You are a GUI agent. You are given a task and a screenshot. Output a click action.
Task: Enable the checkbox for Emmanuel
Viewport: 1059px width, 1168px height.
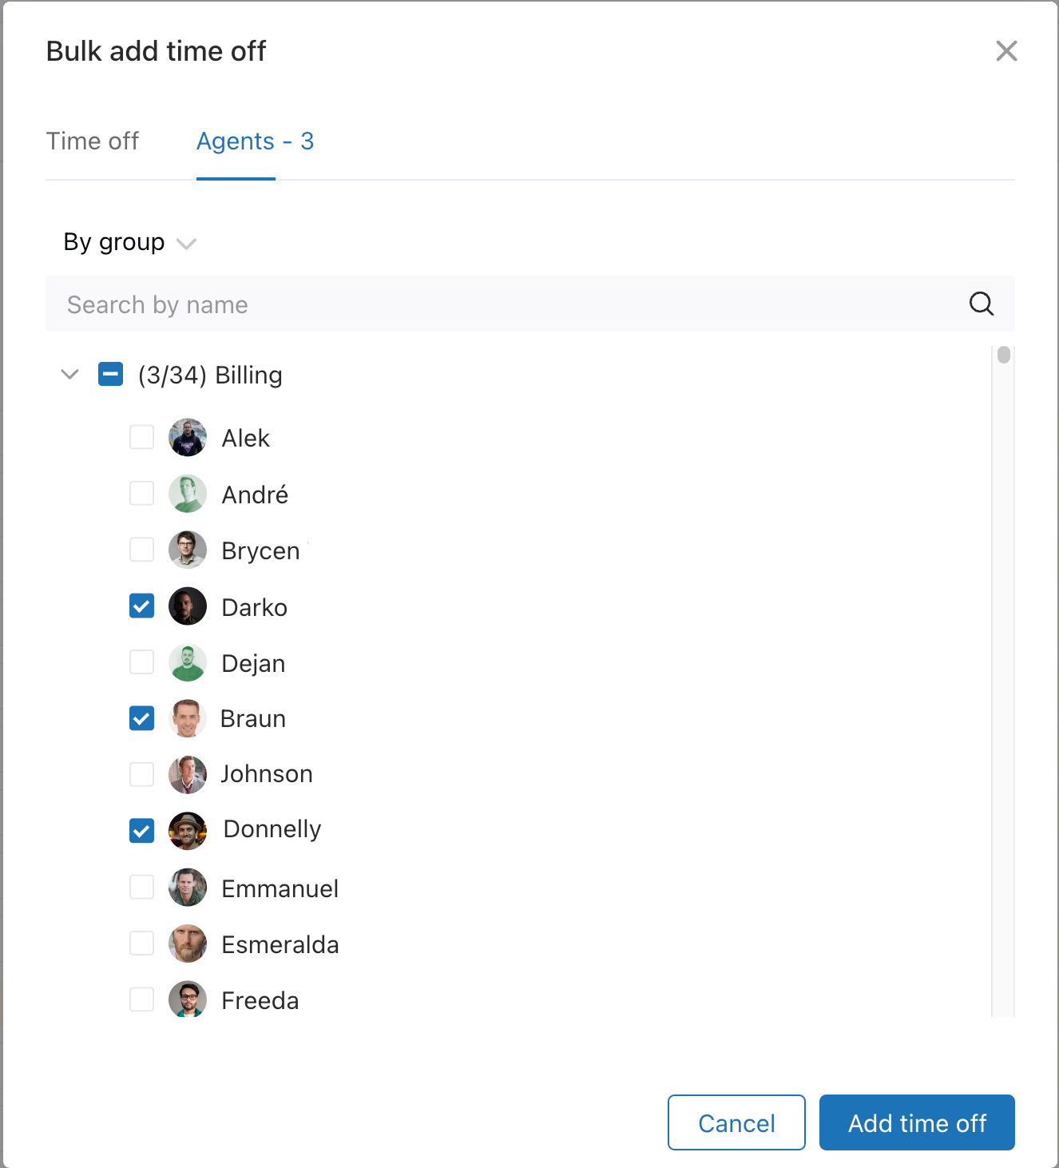click(142, 888)
